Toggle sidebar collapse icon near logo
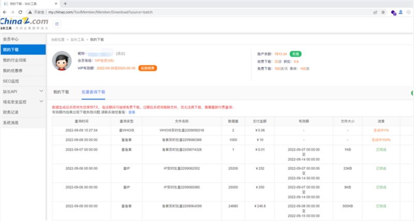 click(x=57, y=24)
